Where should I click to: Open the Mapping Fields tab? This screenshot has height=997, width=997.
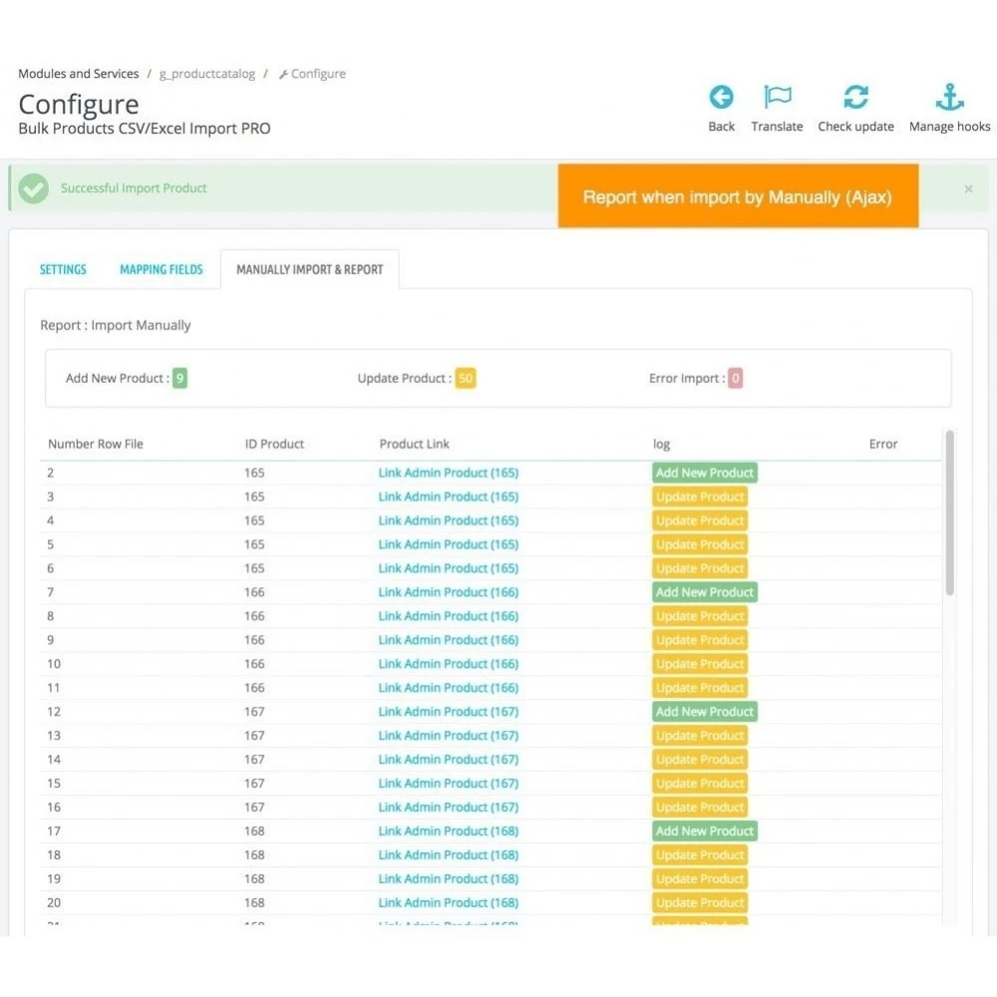pyautogui.click(x=162, y=269)
